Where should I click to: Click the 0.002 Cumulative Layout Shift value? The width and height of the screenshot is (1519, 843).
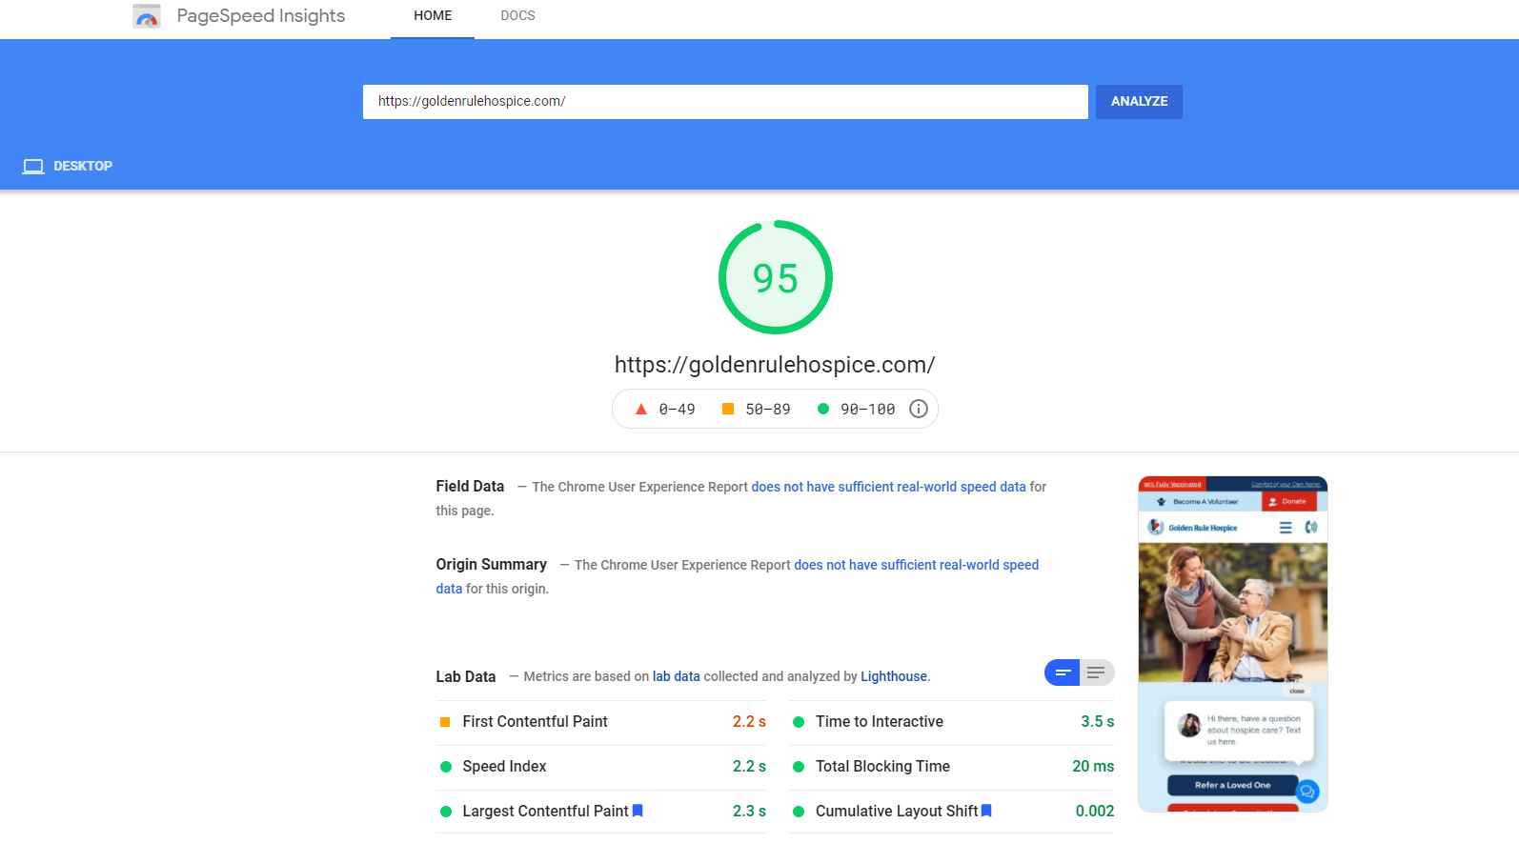pos(1095,812)
